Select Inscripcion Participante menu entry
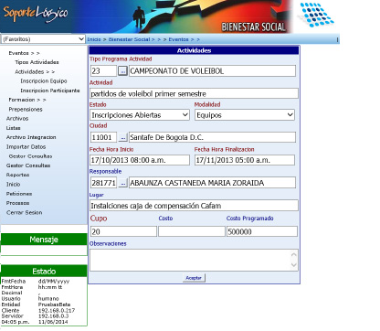This screenshot has height=331, width=380. click(50, 91)
